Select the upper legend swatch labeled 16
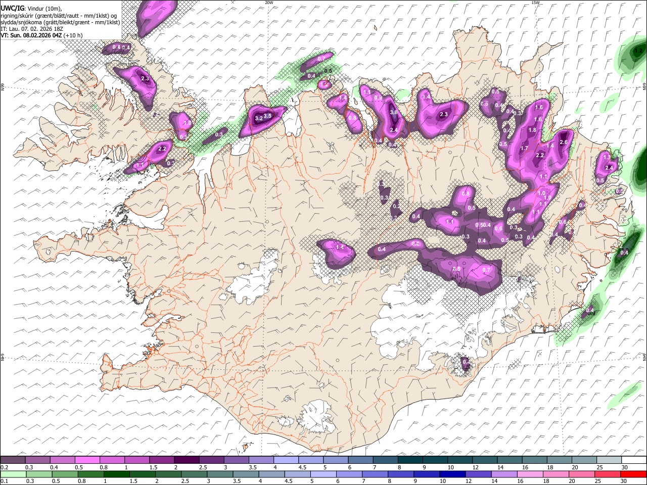The height and width of the screenshot is (485, 647). pos(534,460)
